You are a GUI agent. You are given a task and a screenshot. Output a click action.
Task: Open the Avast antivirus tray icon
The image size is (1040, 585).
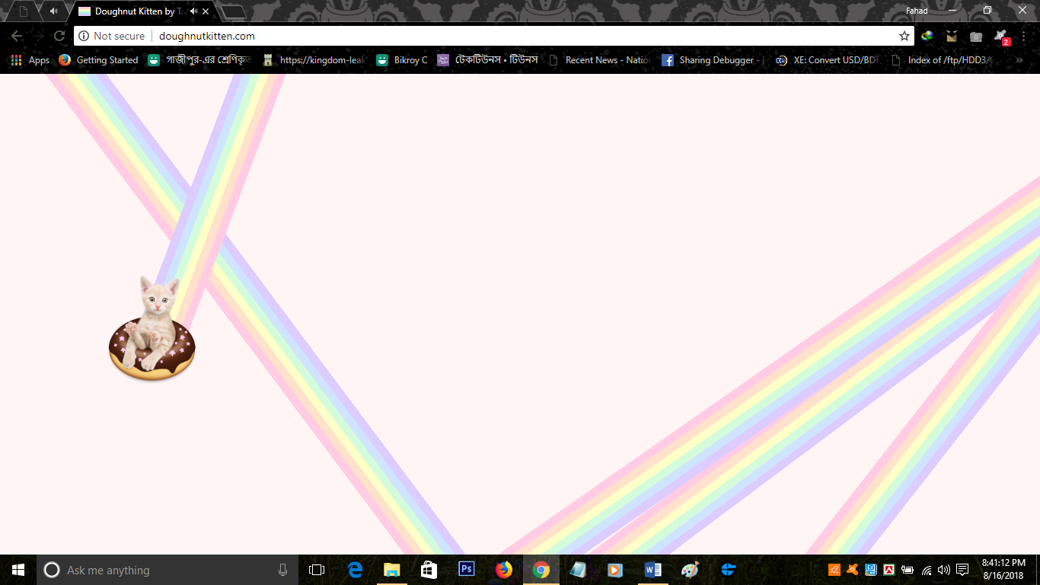(x=853, y=570)
